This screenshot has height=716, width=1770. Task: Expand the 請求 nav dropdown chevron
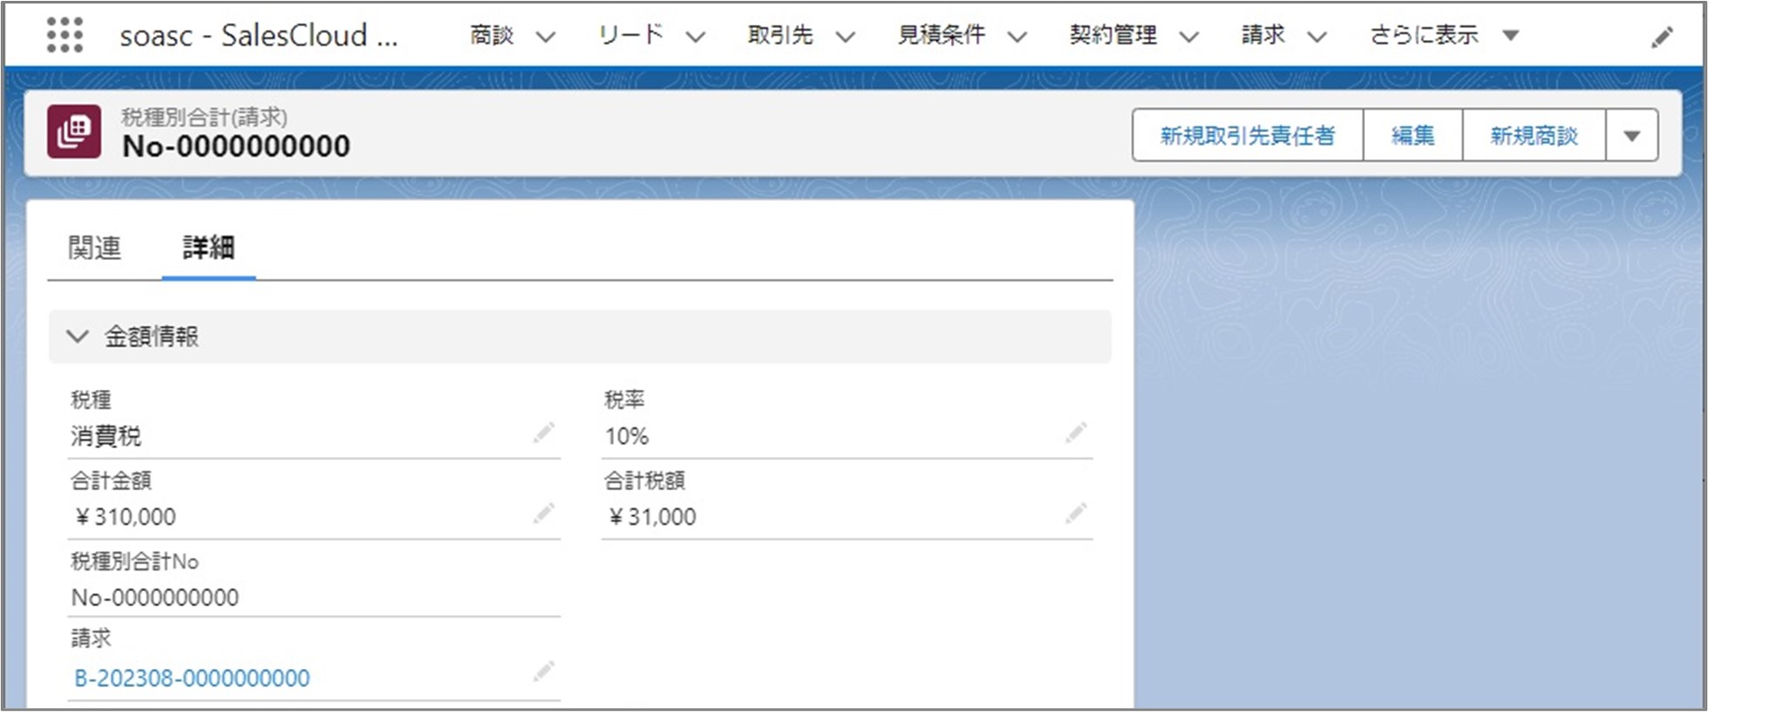(1317, 37)
